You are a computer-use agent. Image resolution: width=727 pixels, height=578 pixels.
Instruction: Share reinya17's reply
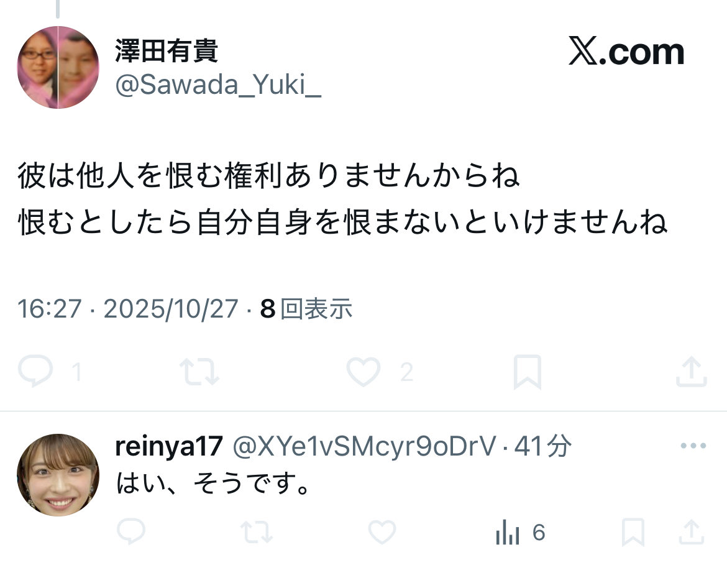(692, 531)
